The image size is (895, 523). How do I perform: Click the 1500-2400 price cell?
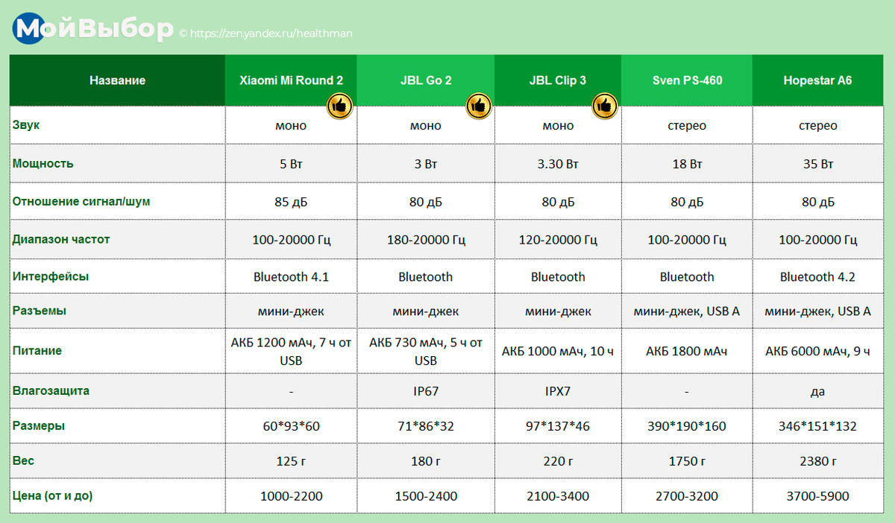tap(426, 496)
